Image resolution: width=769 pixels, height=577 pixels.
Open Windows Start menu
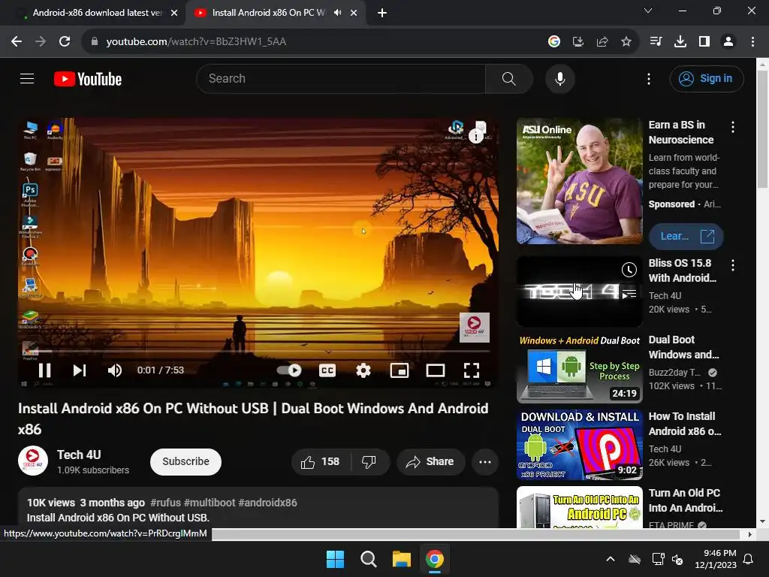coord(336,559)
